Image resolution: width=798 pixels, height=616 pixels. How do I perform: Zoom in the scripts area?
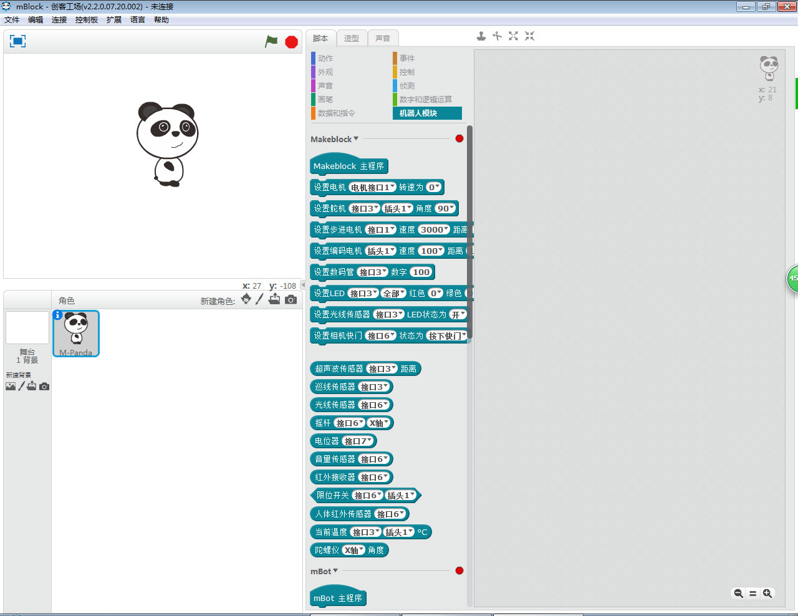click(x=767, y=594)
